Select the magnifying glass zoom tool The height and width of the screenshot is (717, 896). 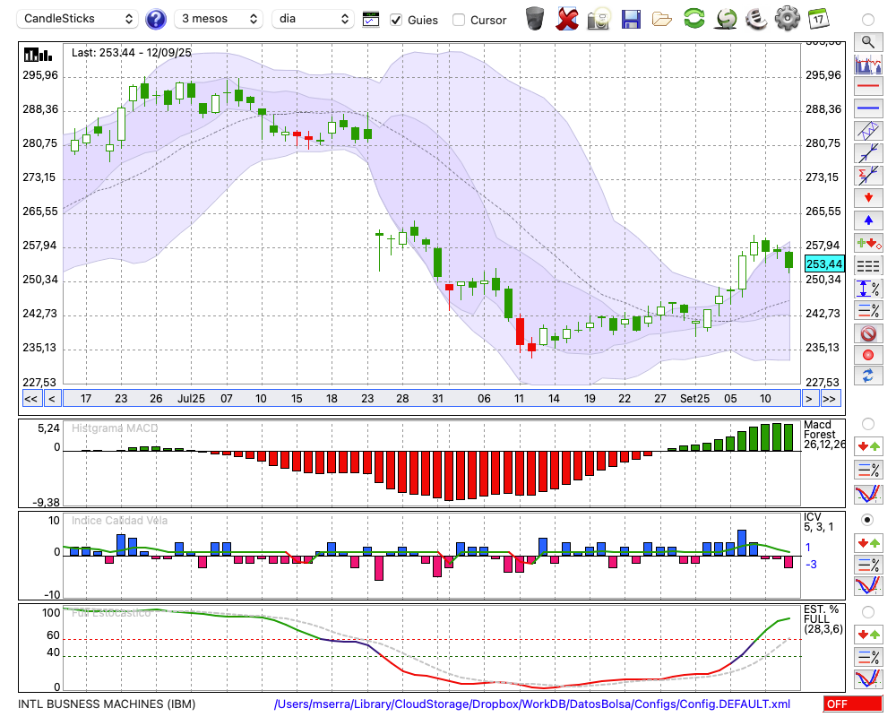point(868,42)
